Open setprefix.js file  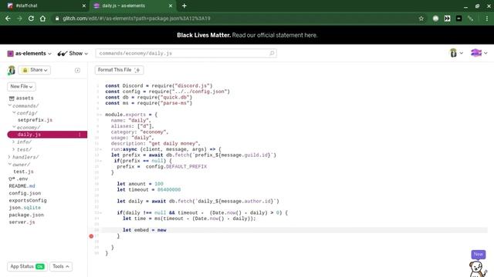click(x=35, y=120)
